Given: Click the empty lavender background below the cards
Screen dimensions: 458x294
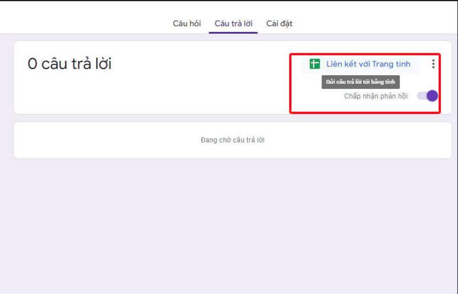Looking at the screenshot, I should point(229,224).
